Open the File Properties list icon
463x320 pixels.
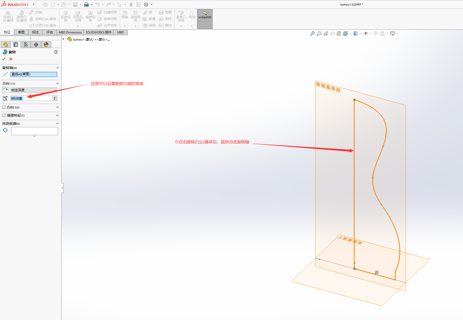139,5
